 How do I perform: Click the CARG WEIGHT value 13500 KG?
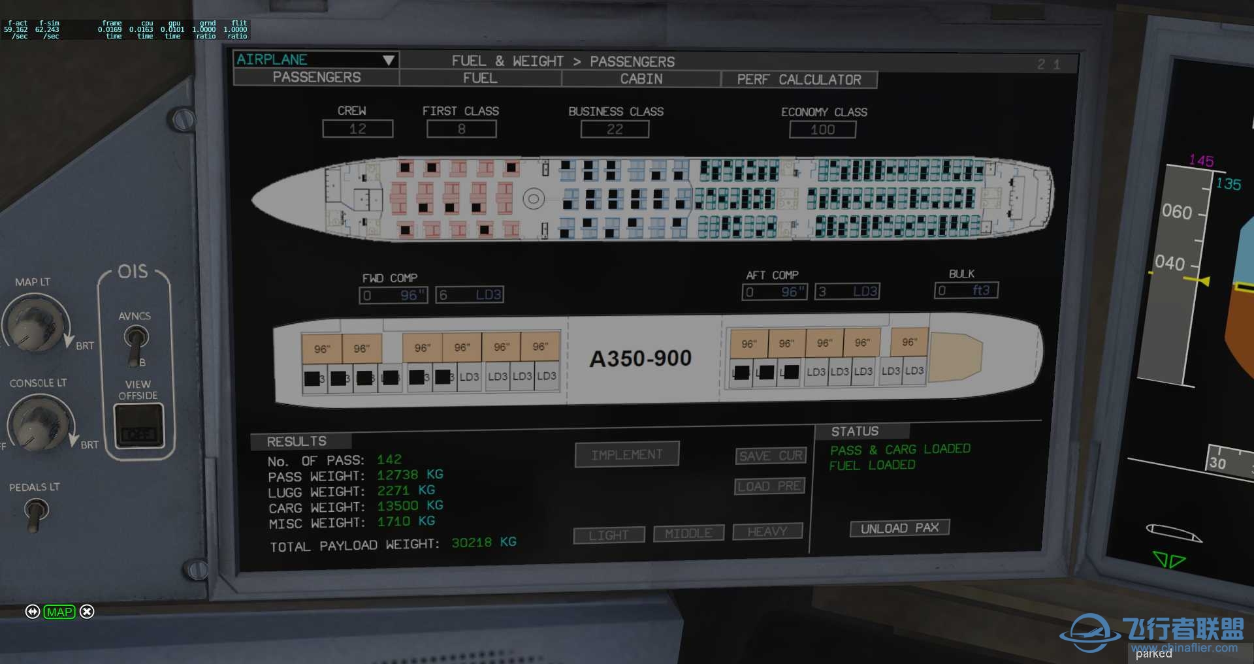pyautogui.click(x=410, y=506)
